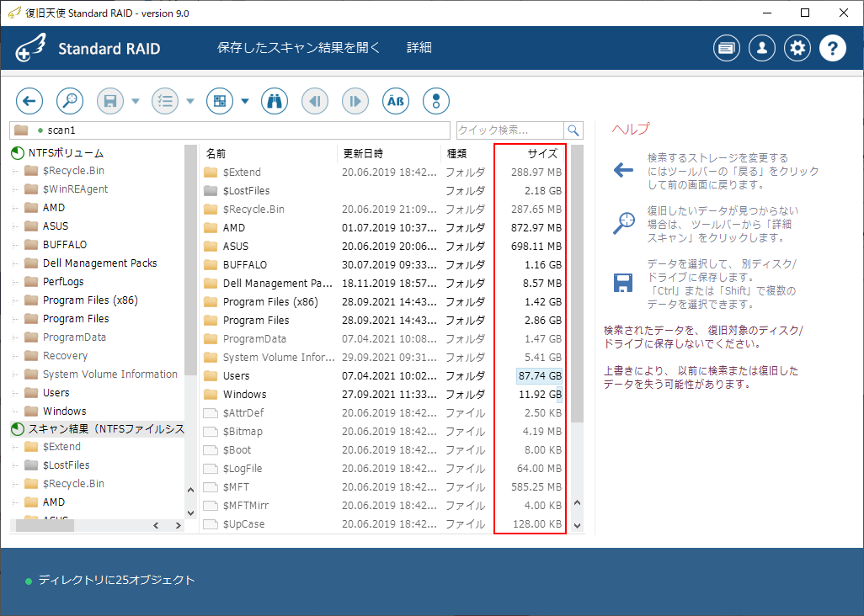Open the view layout dropdown arrow
The height and width of the screenshot is (616, 864).
tap(245, 101)
